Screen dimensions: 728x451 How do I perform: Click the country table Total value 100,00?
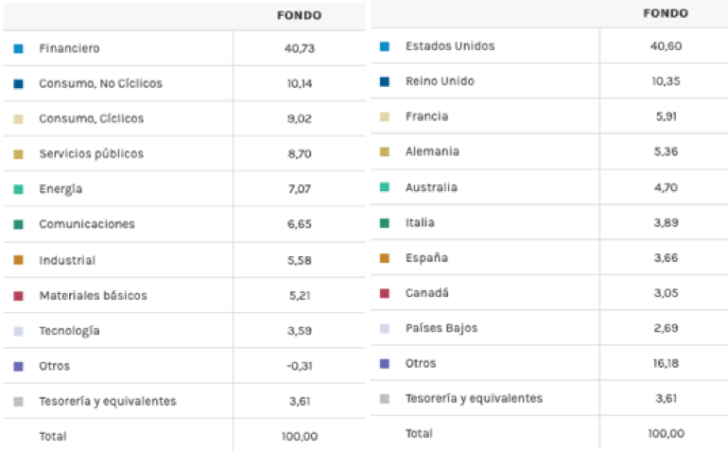667,433
